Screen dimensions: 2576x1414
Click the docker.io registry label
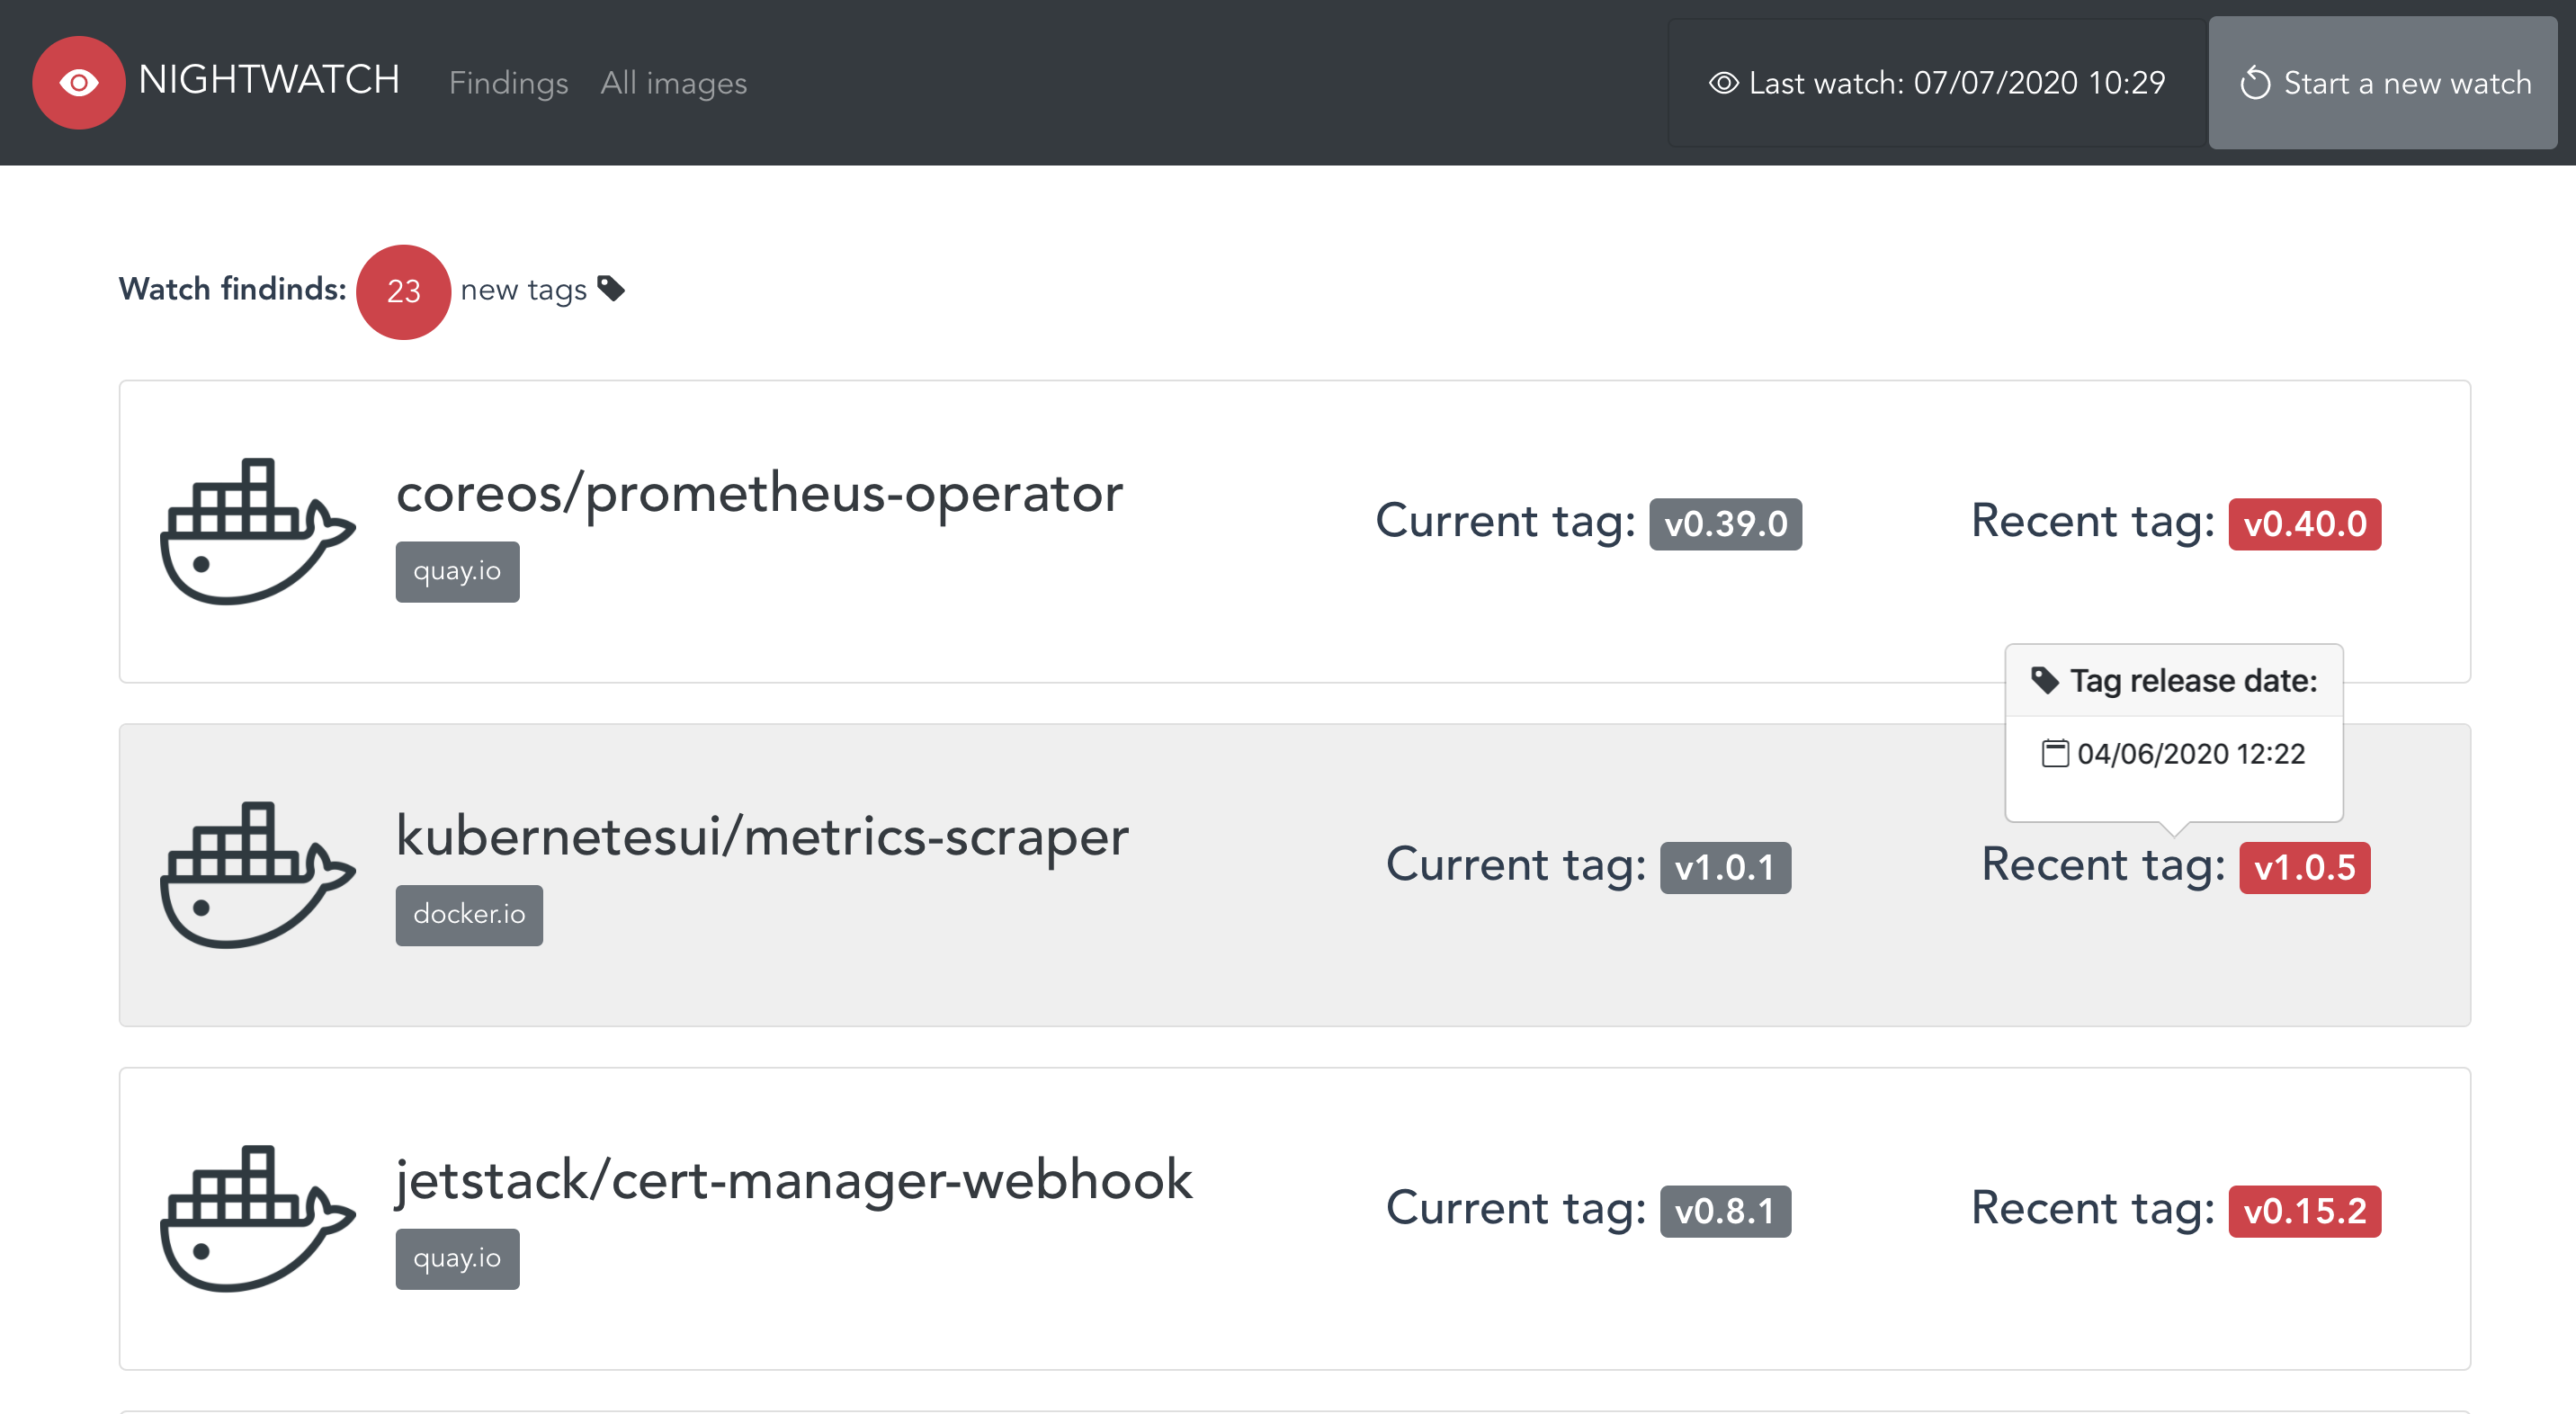(x=469, y=914)
